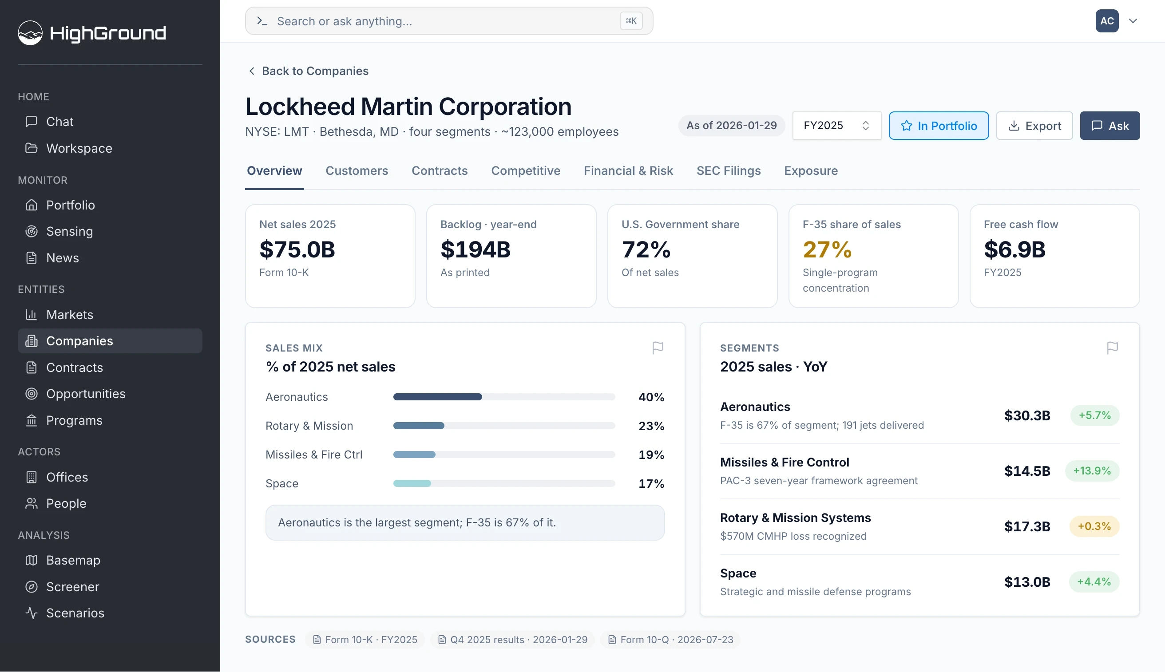This screenshot has width=1165, height=672.
Task: Go to the Exposure tab
Action: coord(811,171)
